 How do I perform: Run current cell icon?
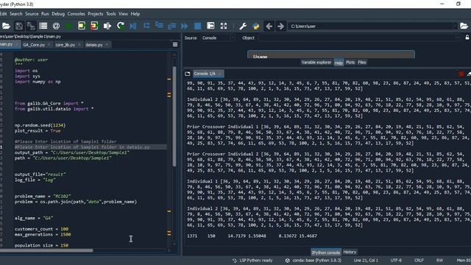tap(82, 26)
